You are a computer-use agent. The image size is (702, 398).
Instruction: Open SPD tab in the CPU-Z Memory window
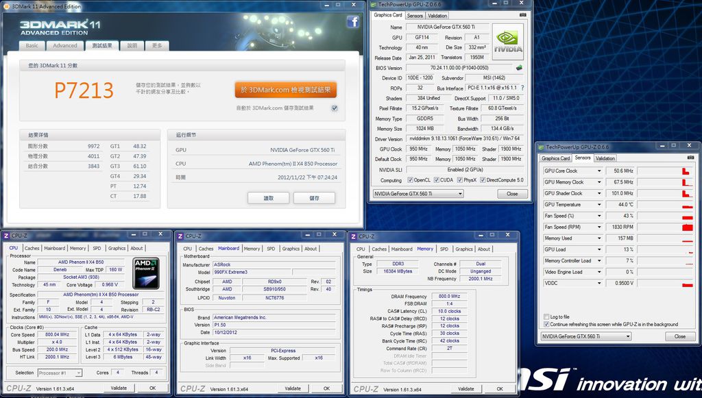(444, 249)
